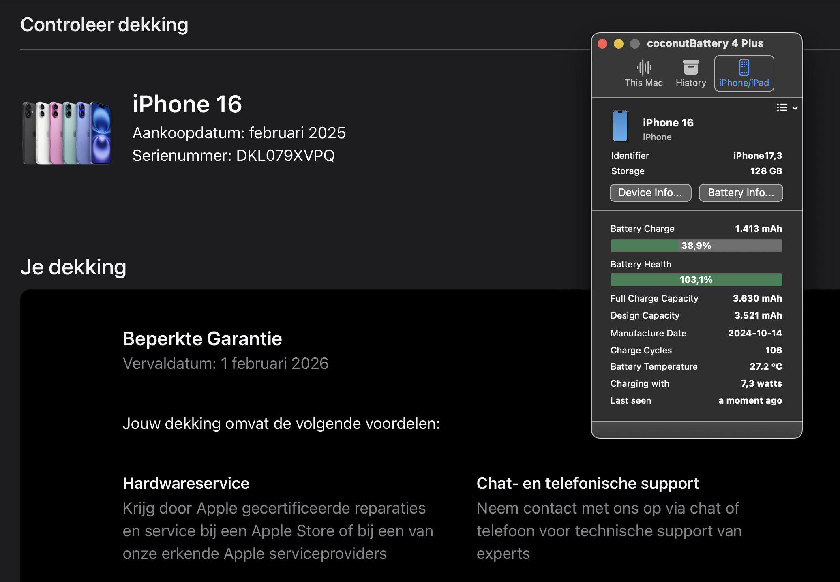Click the Charging with 7,3 watts value
840x582 pixels.
[761, 383]
